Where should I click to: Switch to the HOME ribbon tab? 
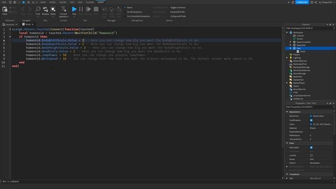(x=43, y=2)
